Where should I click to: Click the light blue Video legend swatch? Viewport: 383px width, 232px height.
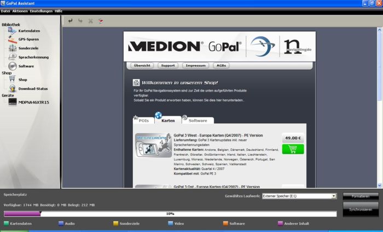tap(171, 223)
